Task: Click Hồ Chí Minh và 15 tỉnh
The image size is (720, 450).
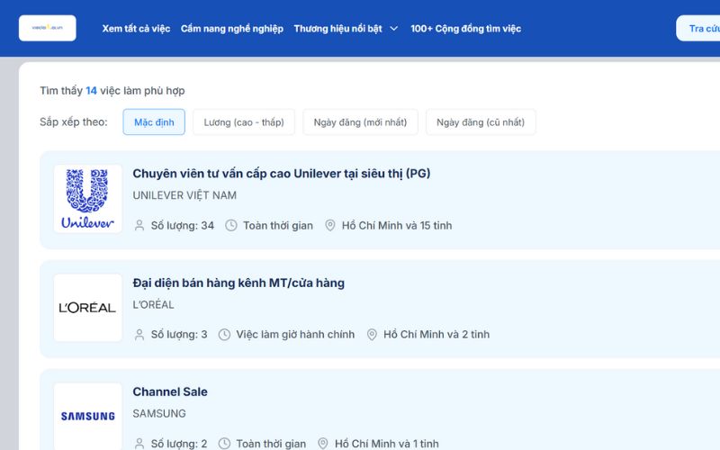Action: pyautogui.click(x=397, y=226)
